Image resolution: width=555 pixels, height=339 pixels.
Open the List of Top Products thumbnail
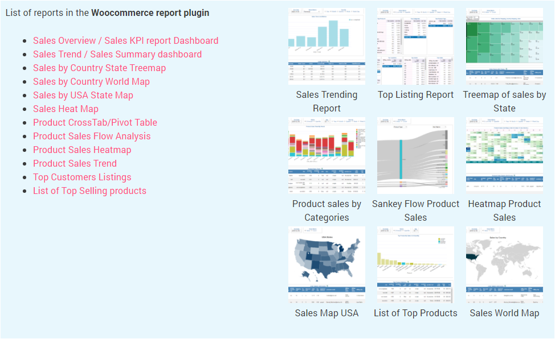coord(415,264)
